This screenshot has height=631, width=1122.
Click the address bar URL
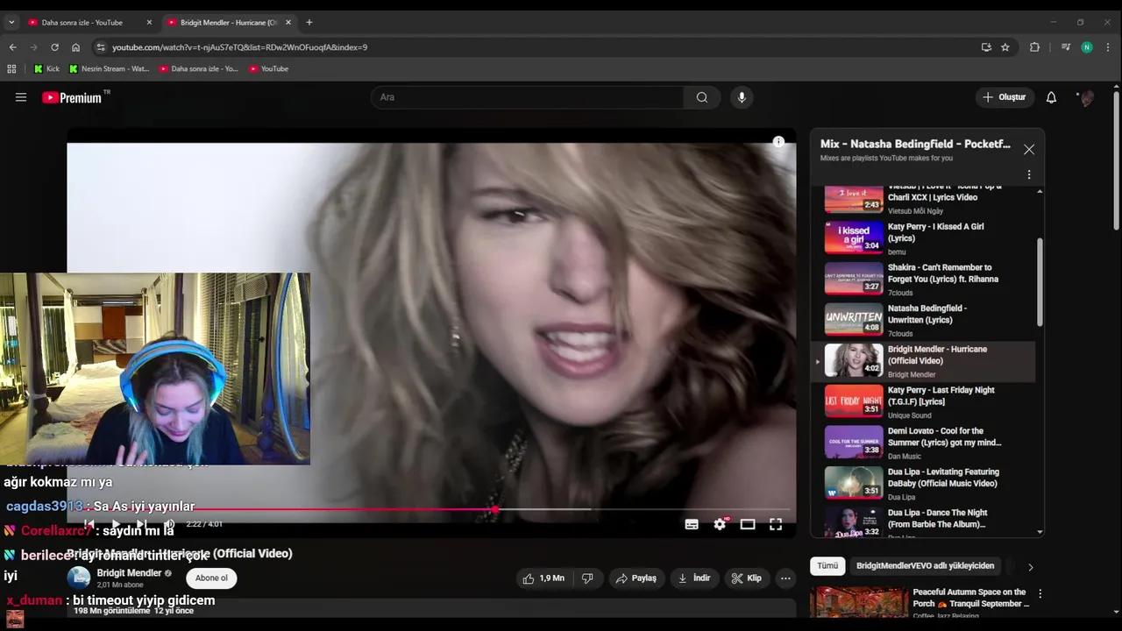coord(239,47)
